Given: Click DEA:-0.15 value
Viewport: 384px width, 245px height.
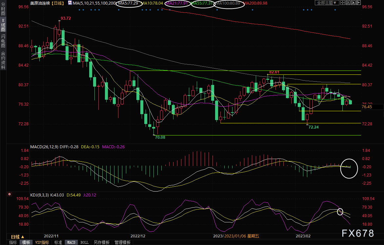Looking at the screenshot, I should pyautogui.click(x=90, y=147).
